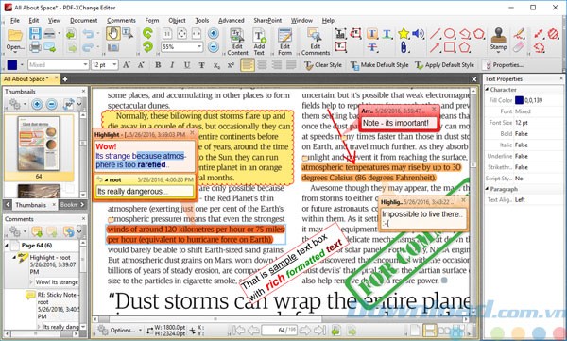Screen dimensions: 567x341
Task: Select the Eraser tool
Action: pos(519,47)
